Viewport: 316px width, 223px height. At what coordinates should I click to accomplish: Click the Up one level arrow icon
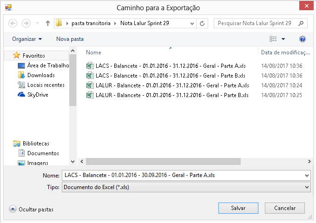point(48,23)
